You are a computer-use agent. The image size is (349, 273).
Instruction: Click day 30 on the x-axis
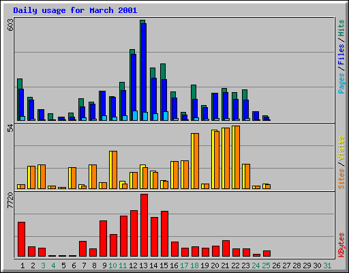tap(317, 265)
